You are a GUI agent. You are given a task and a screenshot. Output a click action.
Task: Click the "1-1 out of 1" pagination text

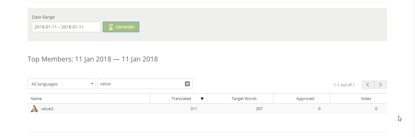click(344, 85)
